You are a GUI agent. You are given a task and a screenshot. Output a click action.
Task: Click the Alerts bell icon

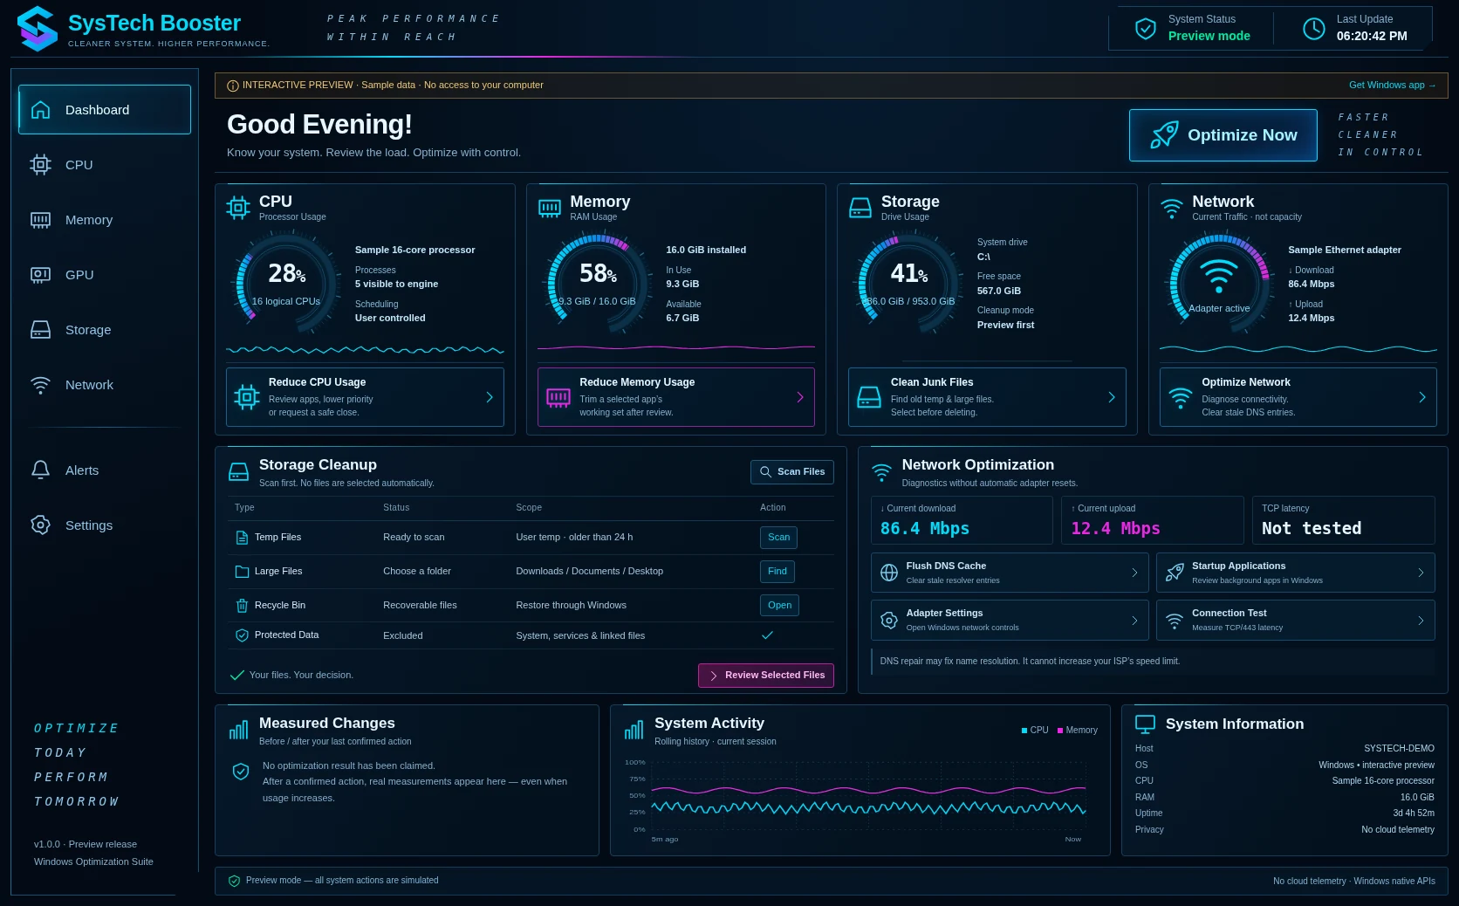(x=40, y=470)
